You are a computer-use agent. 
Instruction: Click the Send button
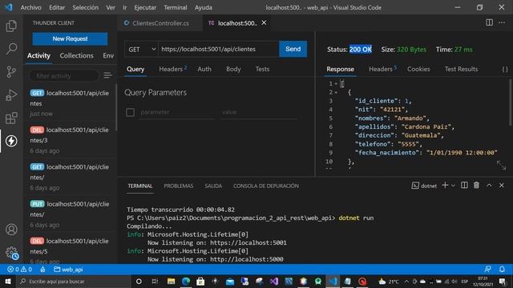click(293, 49)
